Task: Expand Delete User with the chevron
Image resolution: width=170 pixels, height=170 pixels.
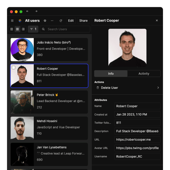Action: click(158, 88)
